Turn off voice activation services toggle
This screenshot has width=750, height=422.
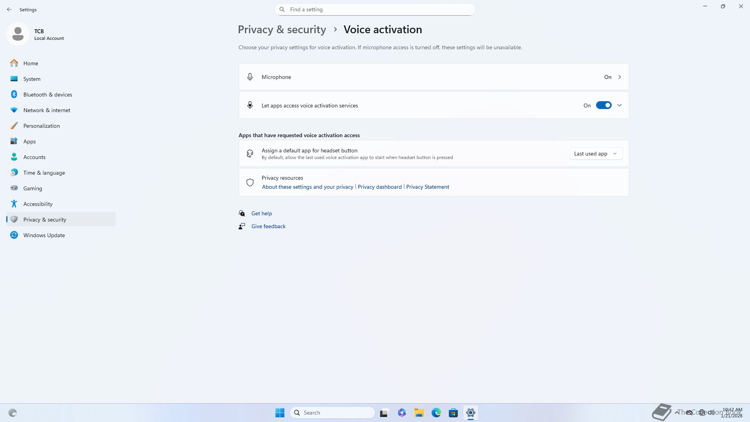coord(604,105)
